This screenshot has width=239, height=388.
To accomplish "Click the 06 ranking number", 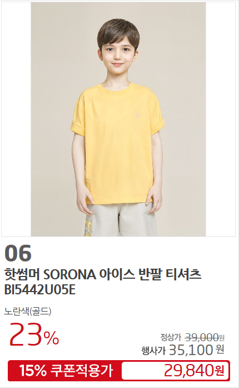I will 18,253.
